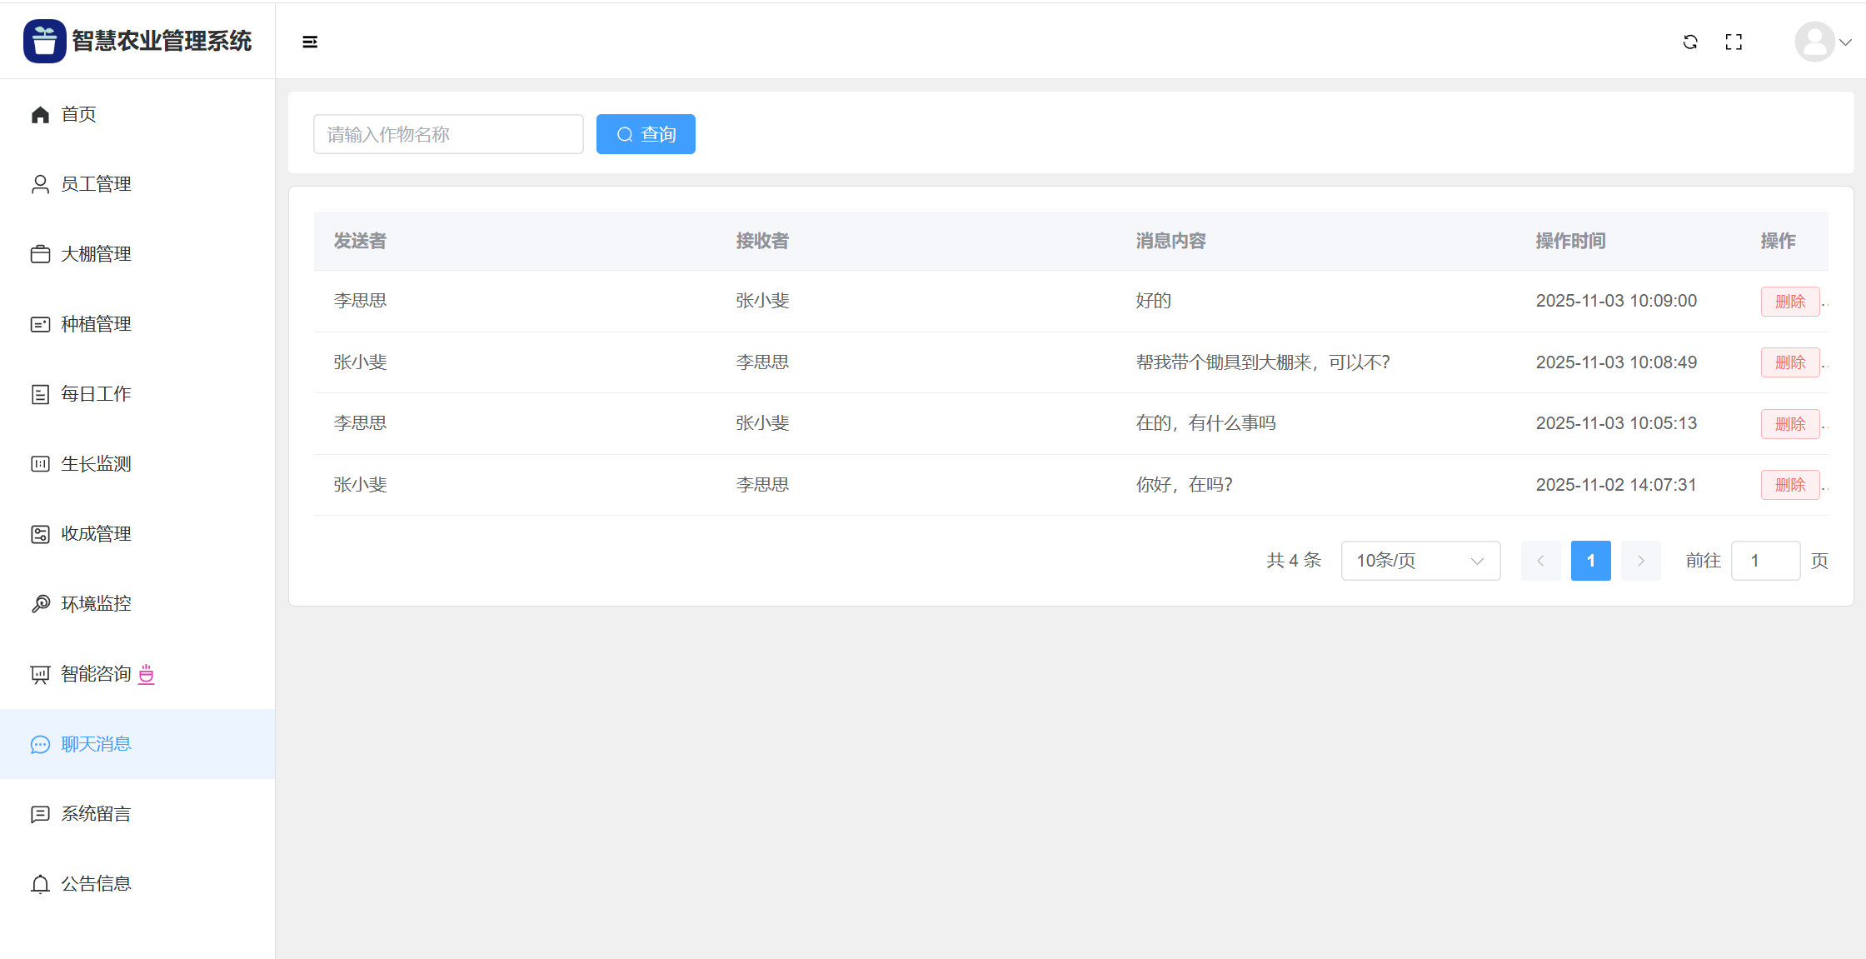Click the plant pot logo icon
The height and width of the screenshot is (959, 1866).
coord(44,41)
